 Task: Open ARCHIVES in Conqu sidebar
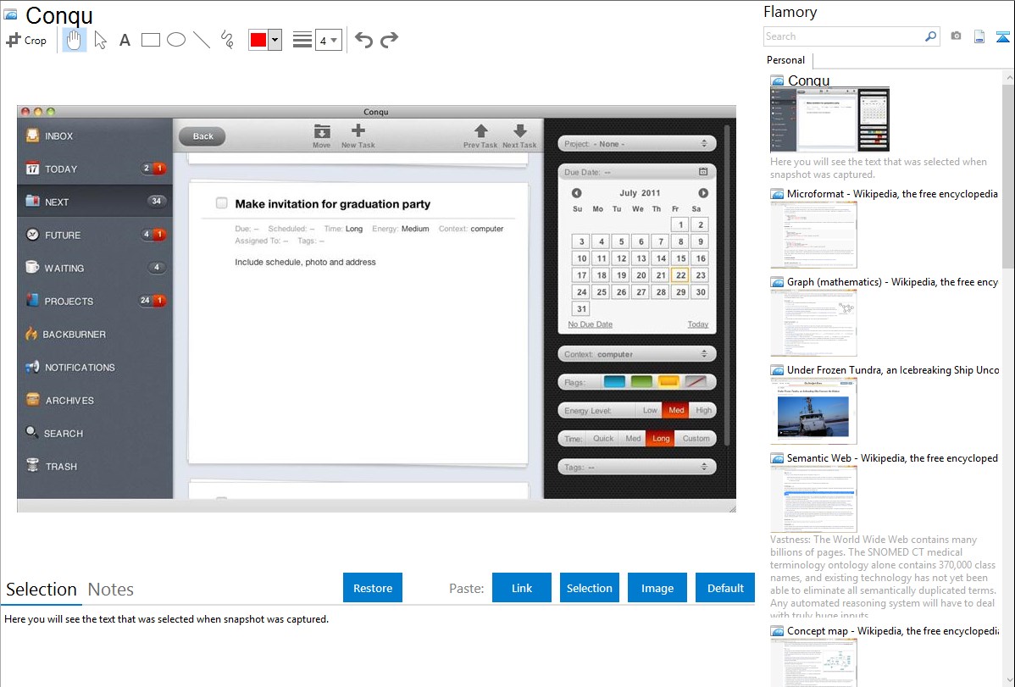pos(95,400)
